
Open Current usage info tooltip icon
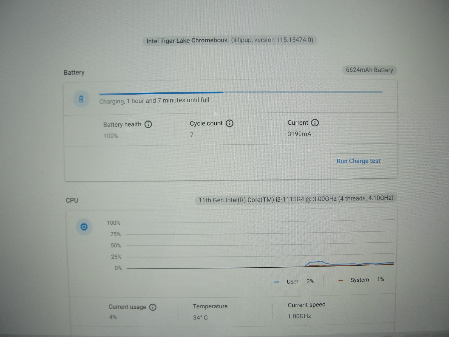(x=153, y=307)
